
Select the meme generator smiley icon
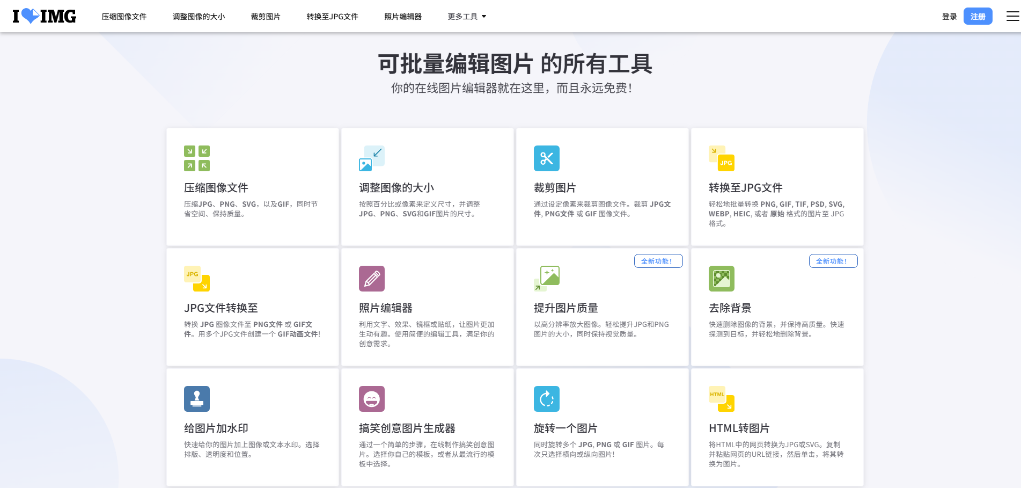tap(371, 399)
